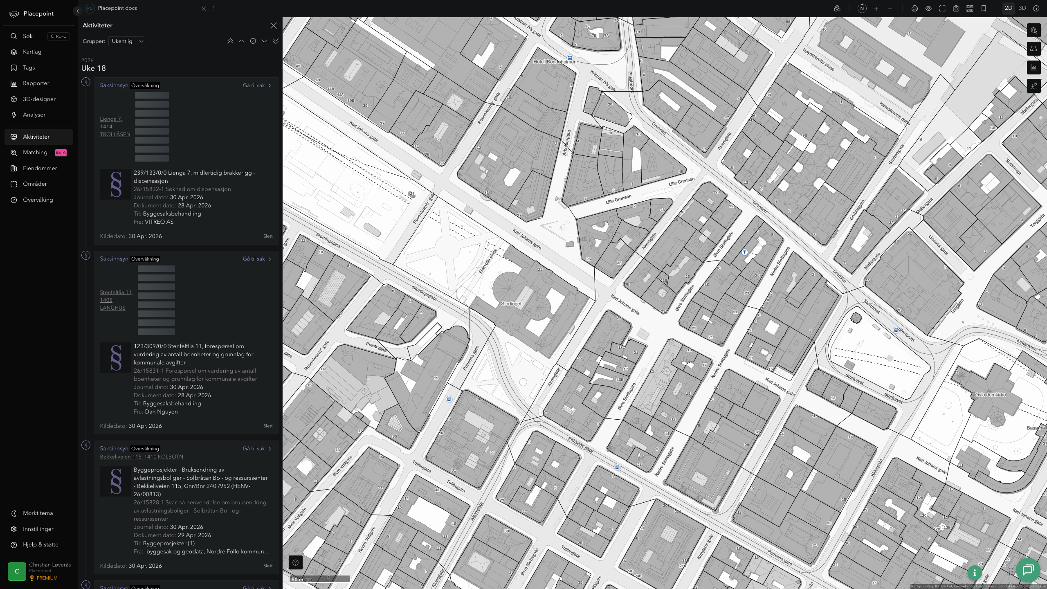This screenshot has height=589, width=1047.
Task: Click the green info button on map
Action: (x=975, y=573)
